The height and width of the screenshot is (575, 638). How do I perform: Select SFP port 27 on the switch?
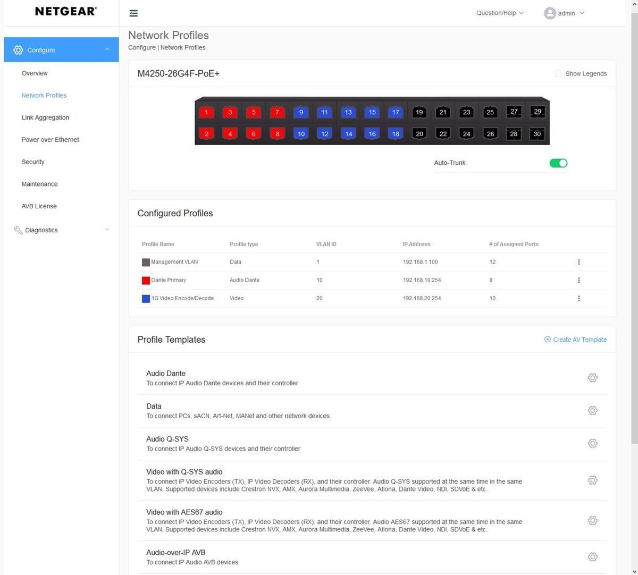pyautogui.click(x=514, y=112)
